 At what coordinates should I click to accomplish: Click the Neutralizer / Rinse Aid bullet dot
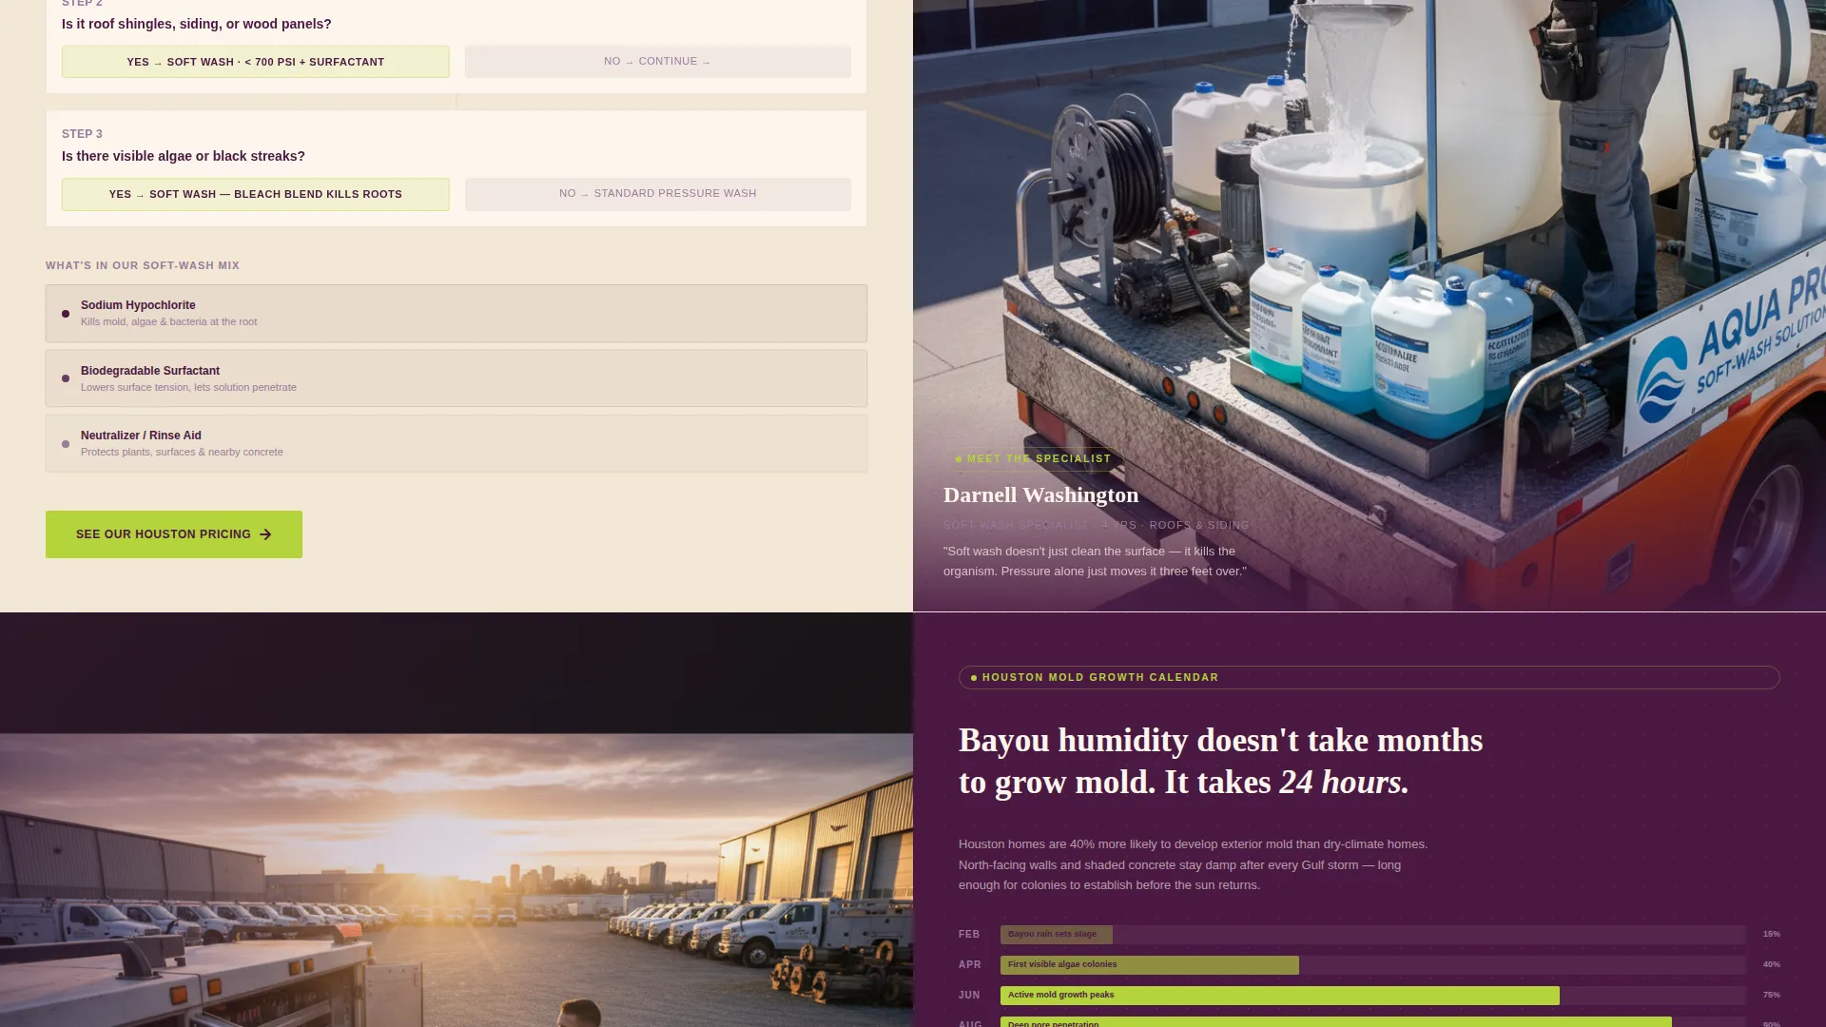coord(66,444)
